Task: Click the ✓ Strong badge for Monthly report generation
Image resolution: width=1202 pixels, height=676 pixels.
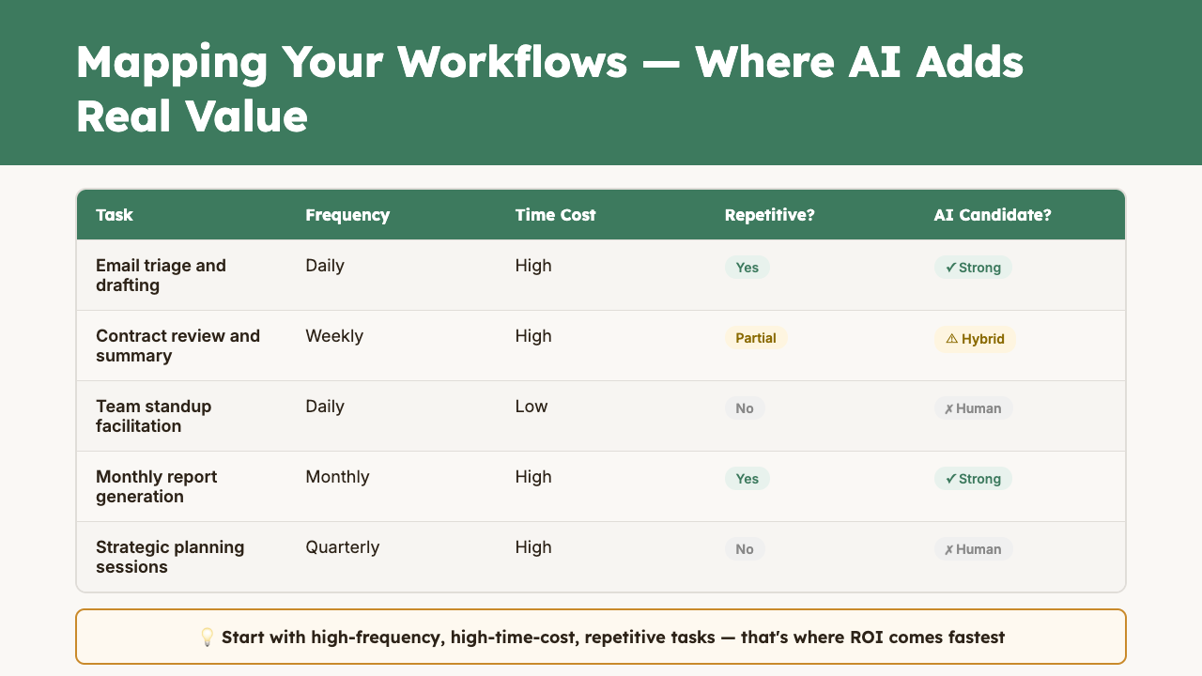Action: (973, 479)
